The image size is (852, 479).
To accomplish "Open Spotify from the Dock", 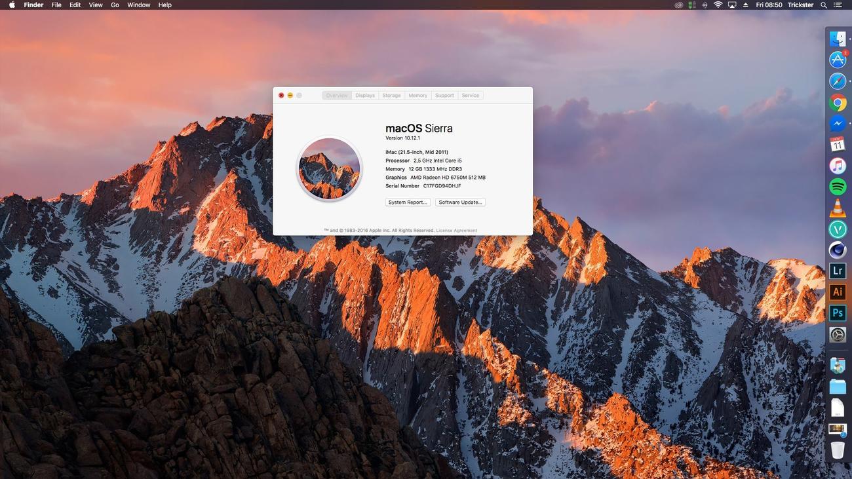I will [x=838, y=187].
